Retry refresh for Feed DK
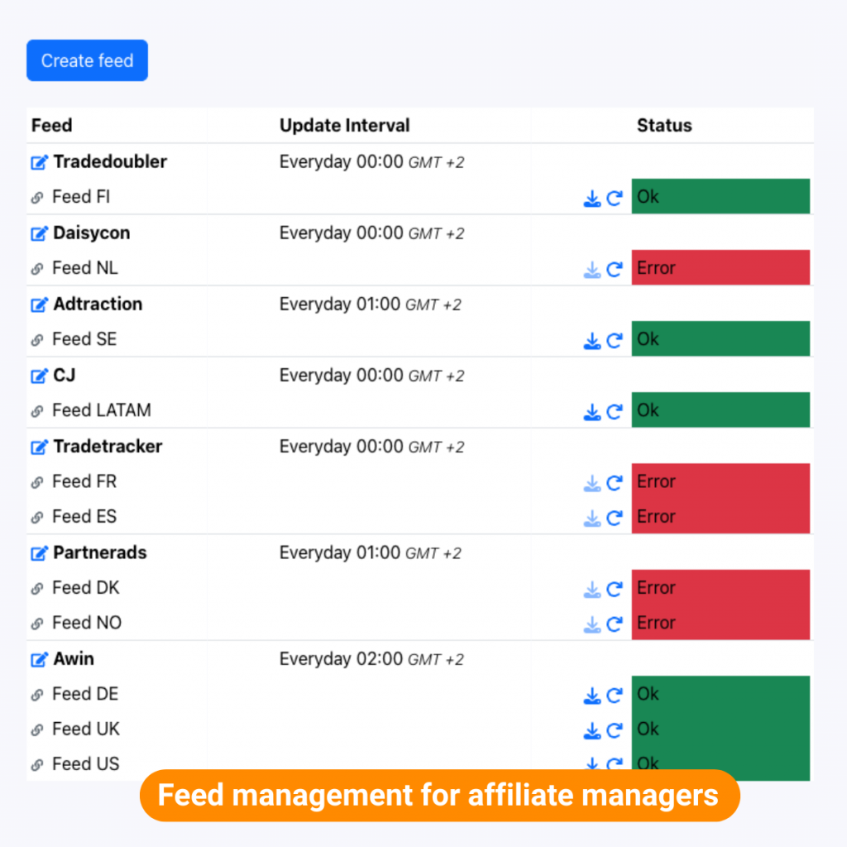The image size is (847, 847). click(615, 589)
